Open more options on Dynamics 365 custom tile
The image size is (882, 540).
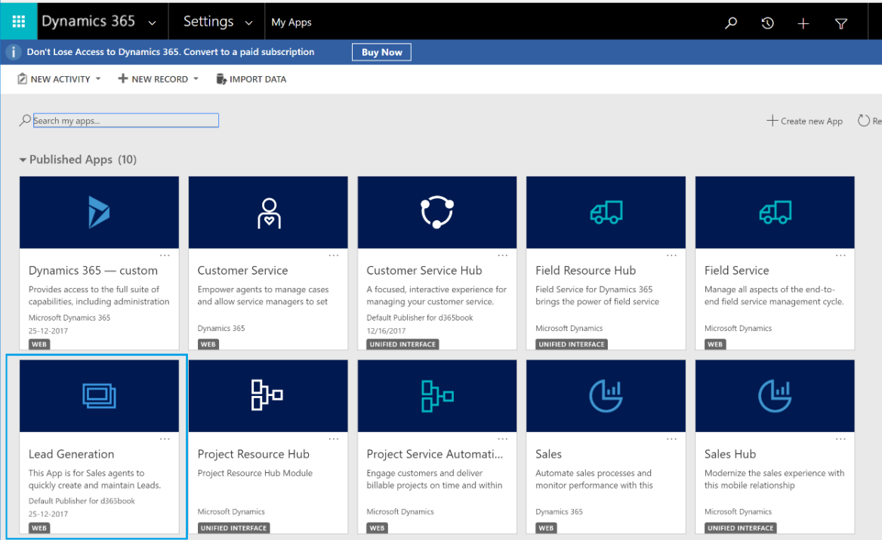(165, 256)
